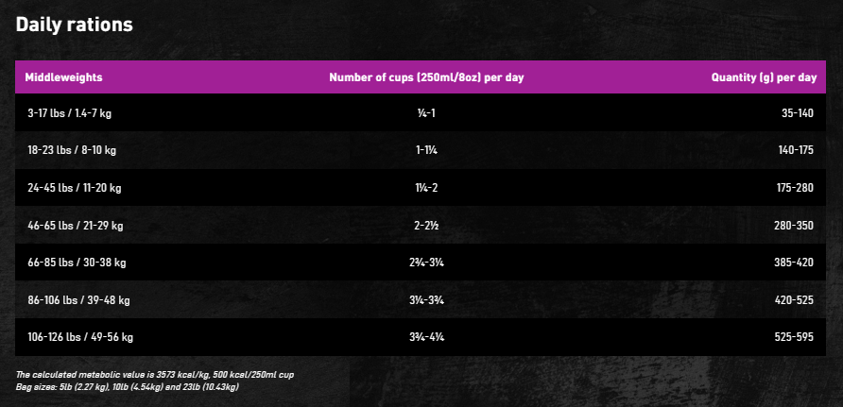Select the 106-126 lbs / 49-56 kg row
Screen dimensions: 843x407
click(421, 337)
